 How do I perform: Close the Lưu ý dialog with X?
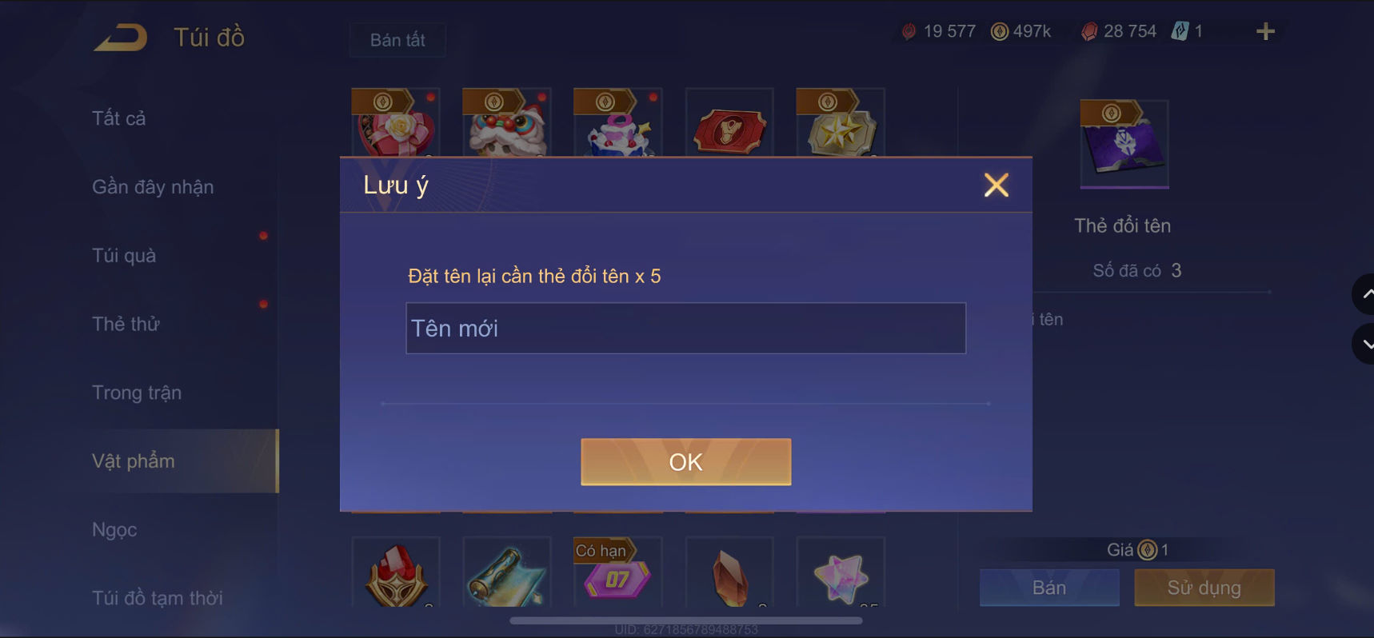[996, 185]
